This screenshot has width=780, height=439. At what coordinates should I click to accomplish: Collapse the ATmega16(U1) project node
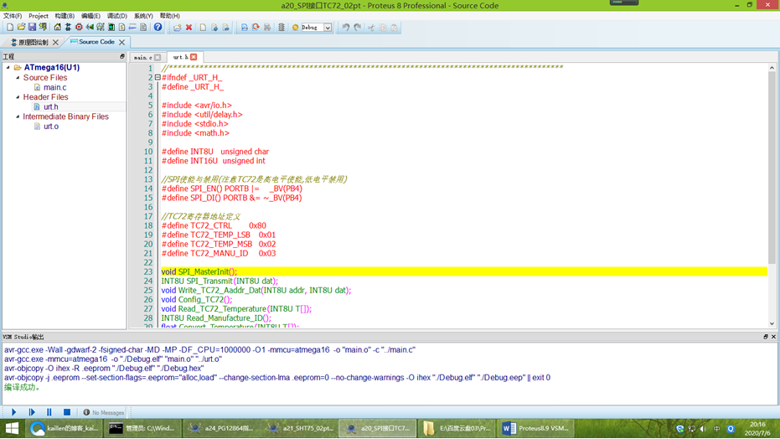pyautogui.click(x=8, y=67)
